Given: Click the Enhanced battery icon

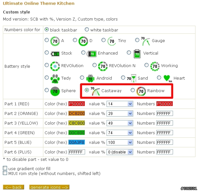Looking at the screenshot, I should click(91, 54).
